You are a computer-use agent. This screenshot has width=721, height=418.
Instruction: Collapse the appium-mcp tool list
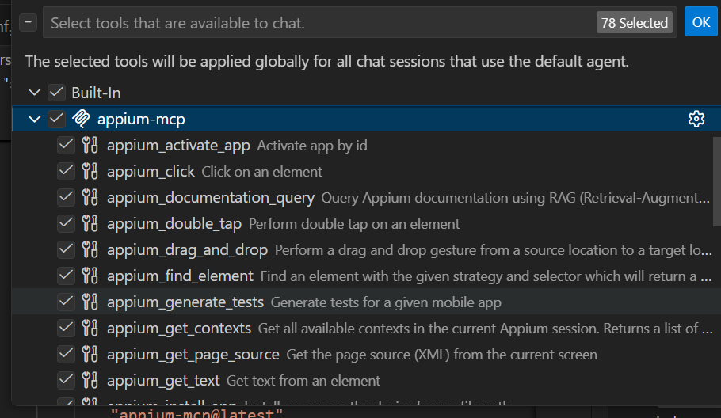pyautogui.click(x=34, y=119)
